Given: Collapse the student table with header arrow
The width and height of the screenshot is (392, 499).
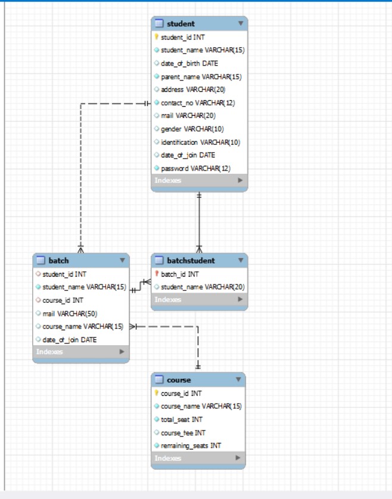Looking at the screenshot, I should 241,23.
